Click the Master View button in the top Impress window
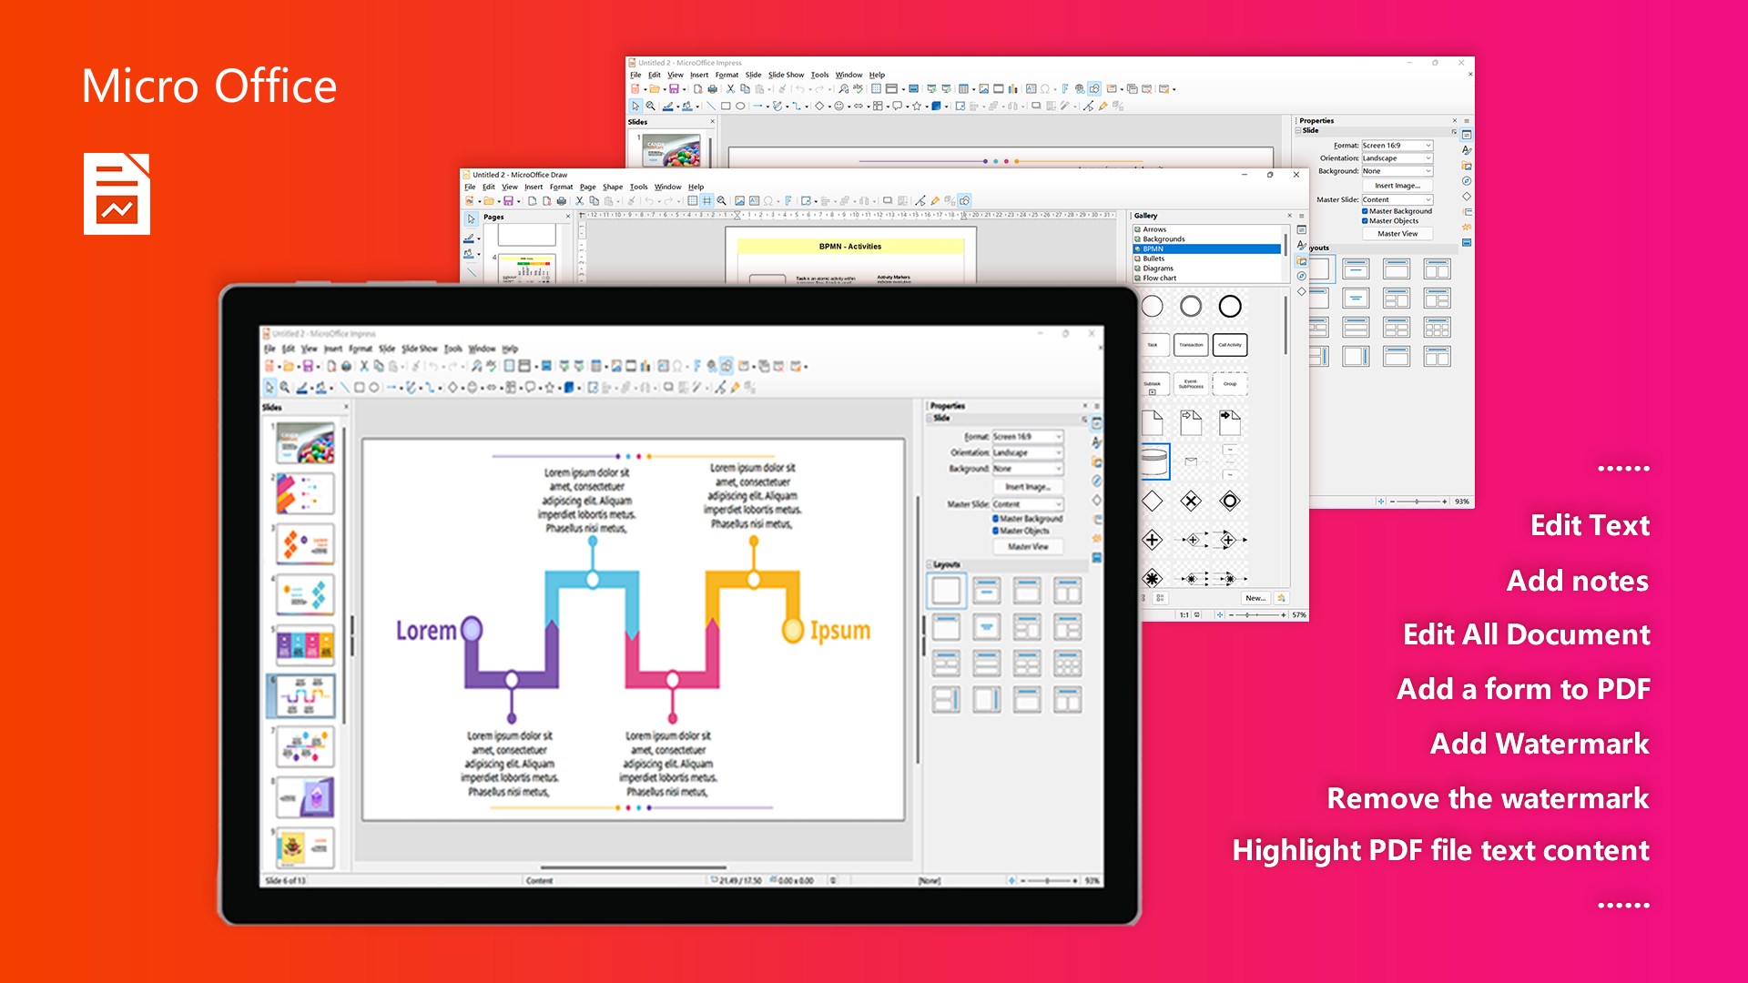This screenshot has width=1748, height=983. pos(1397,234)
